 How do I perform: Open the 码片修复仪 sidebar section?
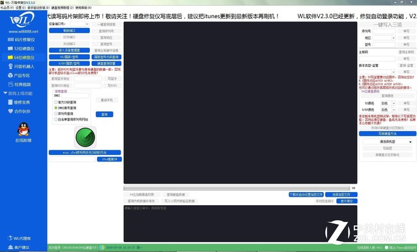pos(22,40)
